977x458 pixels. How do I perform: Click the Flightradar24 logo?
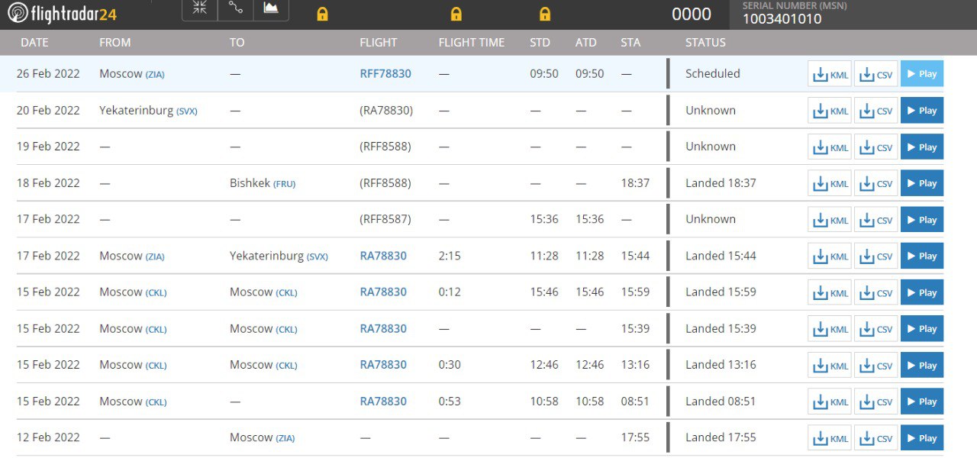[x=62, y=13]
